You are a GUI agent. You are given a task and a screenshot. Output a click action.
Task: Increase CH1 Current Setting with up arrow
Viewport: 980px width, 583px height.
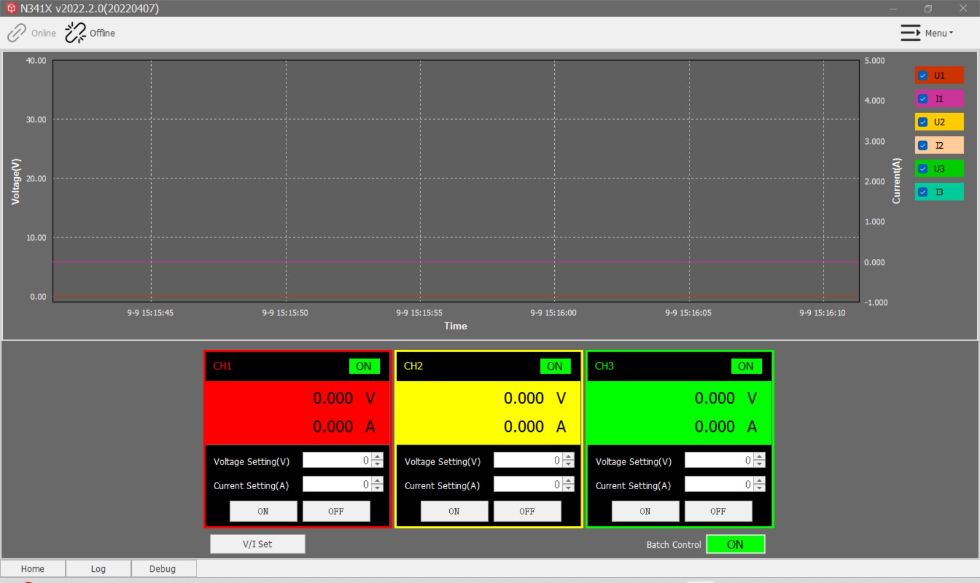point(377,481)
